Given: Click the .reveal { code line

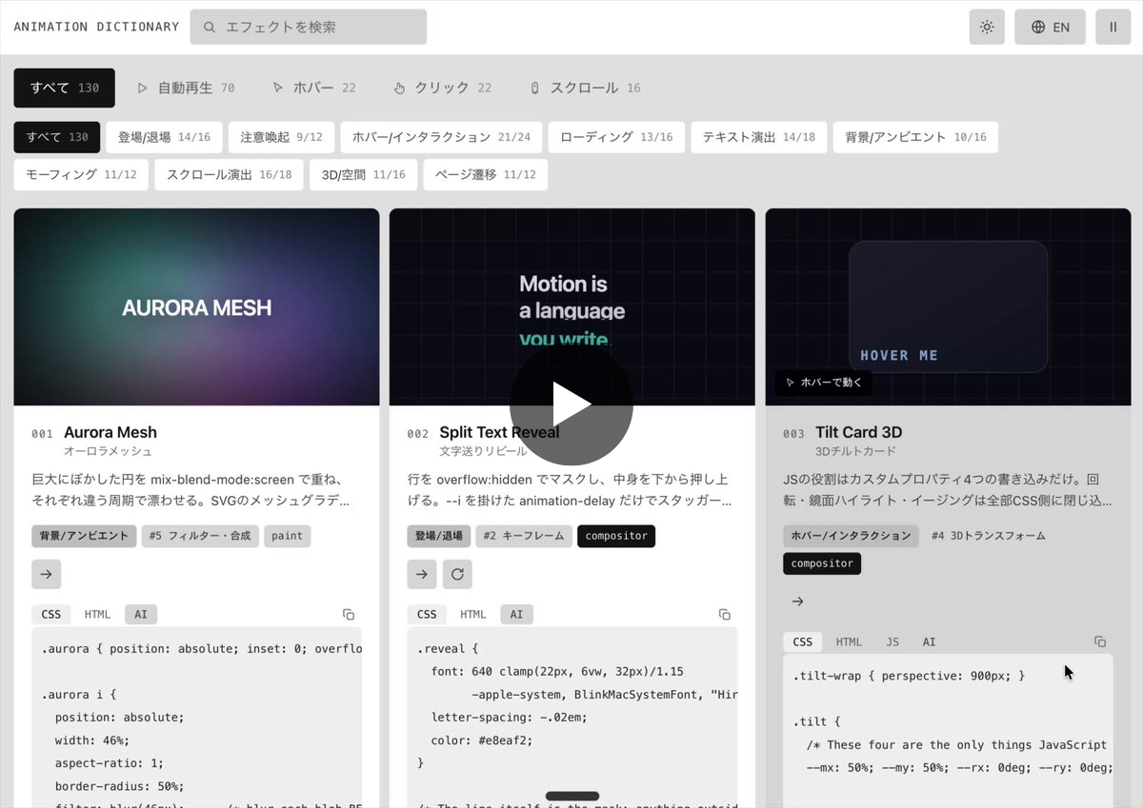Looking at the screenshot, I should coord(448,649).
